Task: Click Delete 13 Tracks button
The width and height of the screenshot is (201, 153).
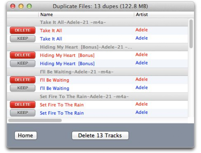Action: (100, 136)
